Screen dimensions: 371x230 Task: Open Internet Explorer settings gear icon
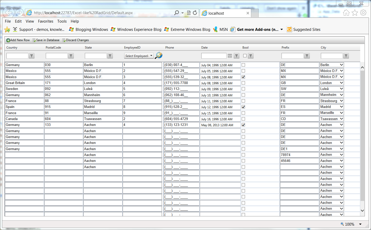tap(363, 12)
